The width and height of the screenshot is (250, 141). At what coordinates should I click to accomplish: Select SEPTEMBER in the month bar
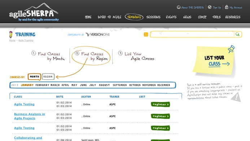coord(120,85)
